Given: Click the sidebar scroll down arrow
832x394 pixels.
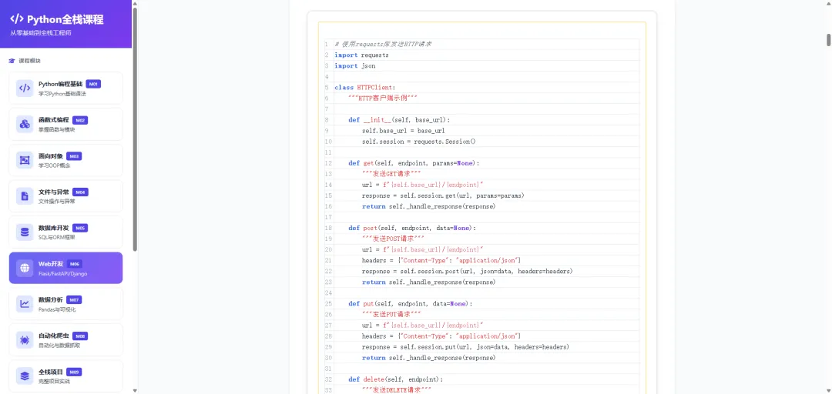Looking at the screenshot, I should point(135,390).
